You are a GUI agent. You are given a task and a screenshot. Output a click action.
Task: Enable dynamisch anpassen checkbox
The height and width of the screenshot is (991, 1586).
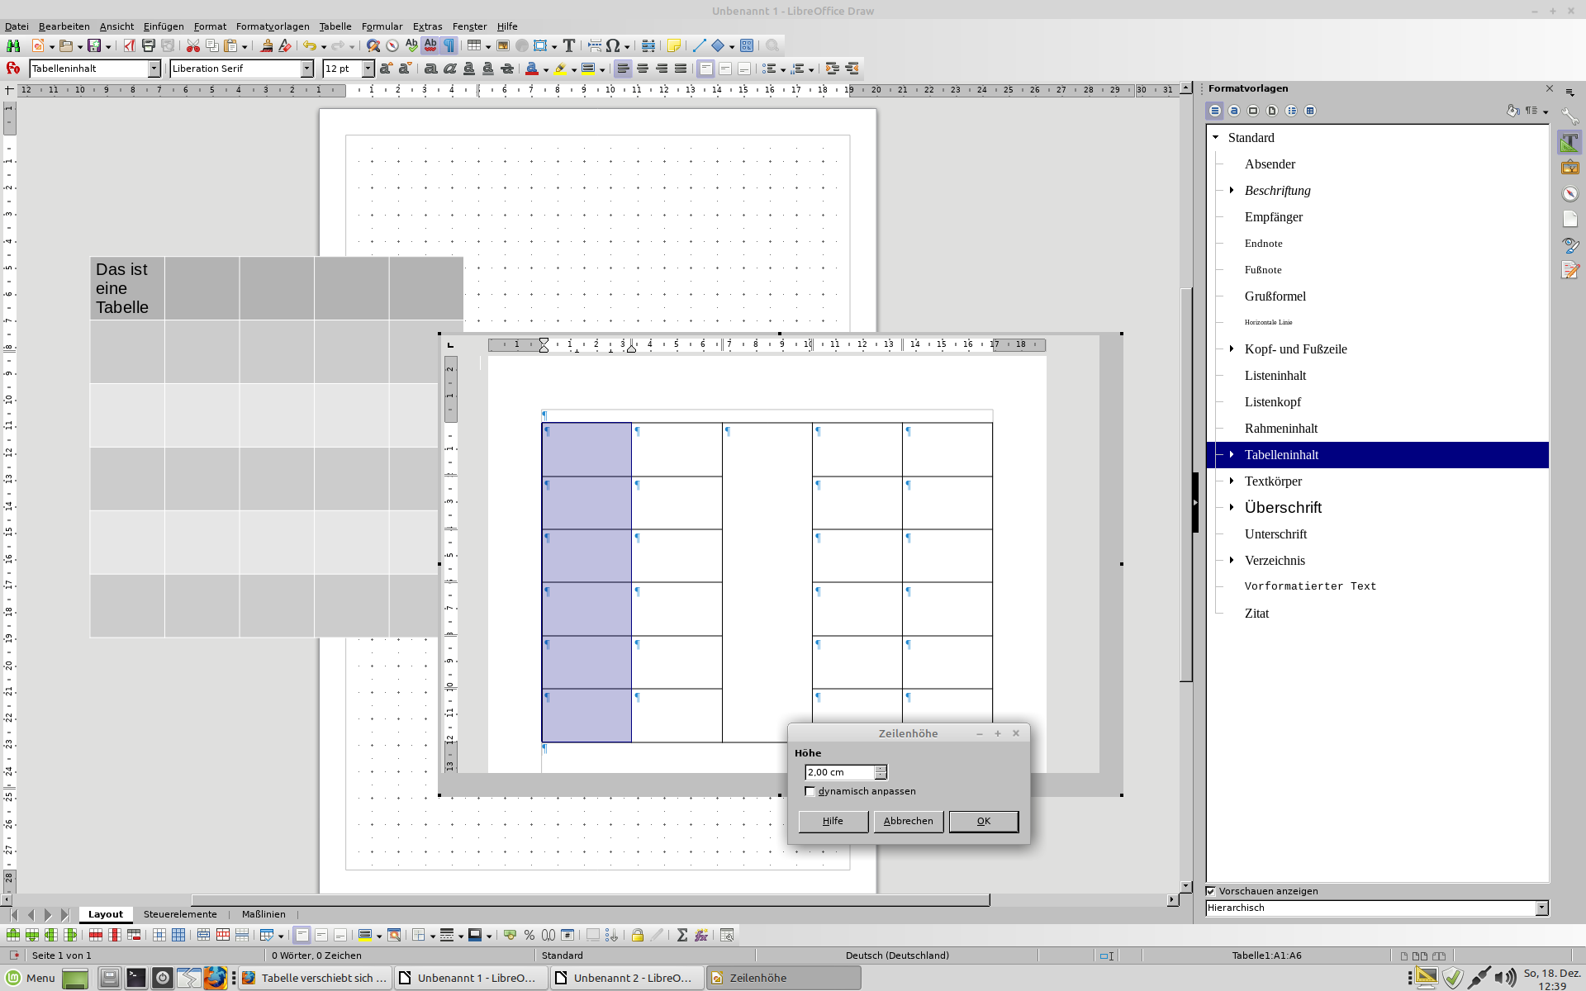pyautogui.click(x=810, y=791)
